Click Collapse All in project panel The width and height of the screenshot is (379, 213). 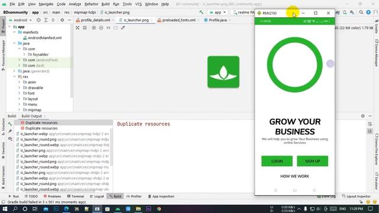click(x=53, y=20)
